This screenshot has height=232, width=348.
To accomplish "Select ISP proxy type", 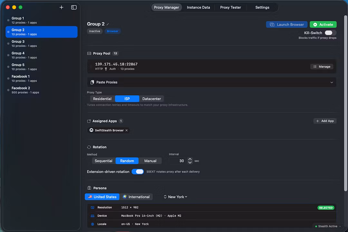I will coord(127,99).
